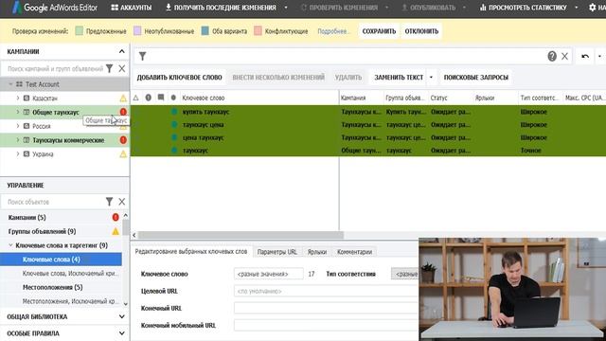The width and height of the screenshot is (606, 341).
Task: Click the undo arrow icon
Action: (x=585, y=57)
